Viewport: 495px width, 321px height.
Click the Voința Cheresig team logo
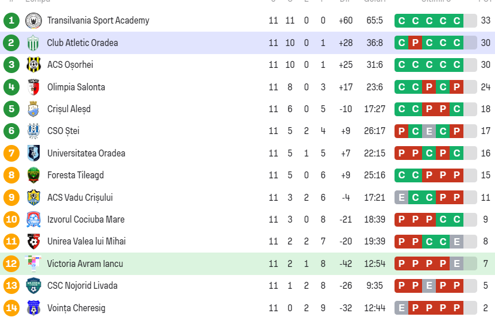(x=34, y=308)
